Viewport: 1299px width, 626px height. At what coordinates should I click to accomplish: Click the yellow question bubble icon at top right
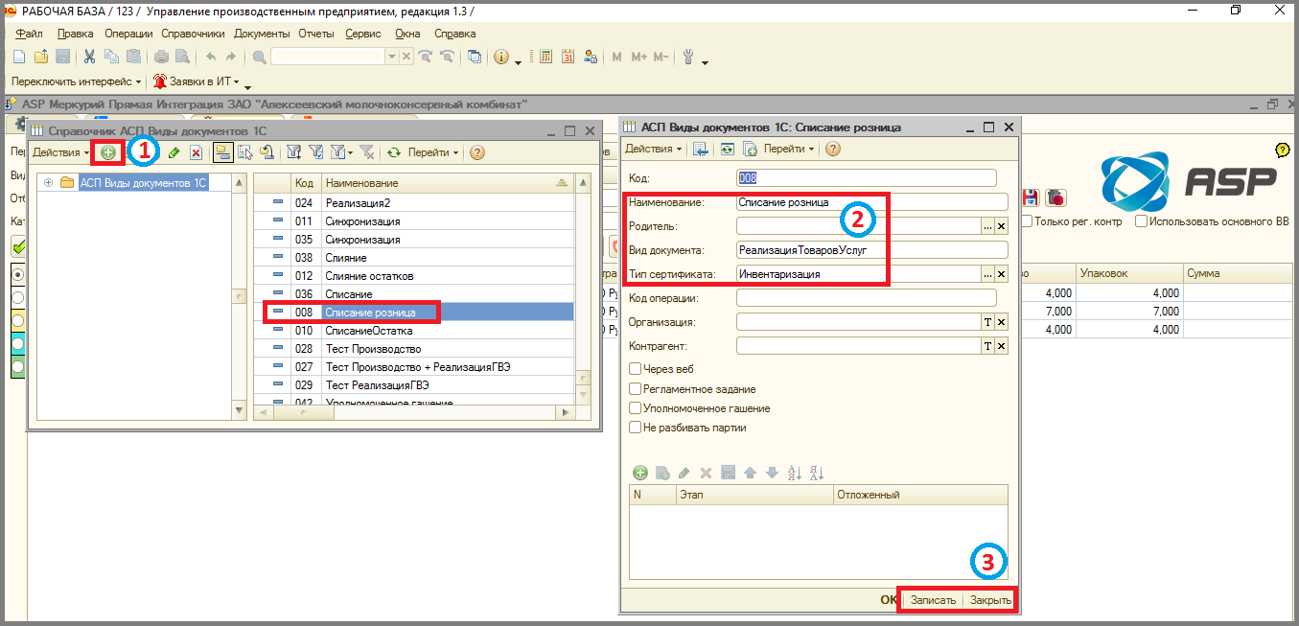click(1283, 151)
